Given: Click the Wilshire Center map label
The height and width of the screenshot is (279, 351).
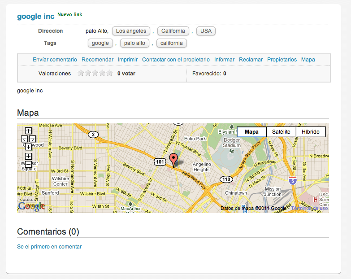Looking at the screenshot, I should pos(60,181).
